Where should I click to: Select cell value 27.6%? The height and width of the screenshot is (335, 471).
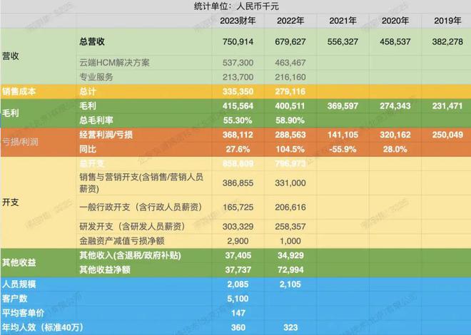(238, 149)
